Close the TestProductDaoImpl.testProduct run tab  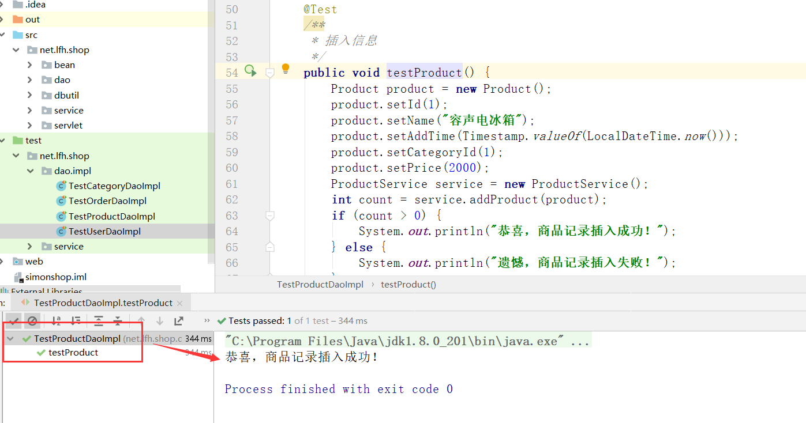[x=179, y=303]
